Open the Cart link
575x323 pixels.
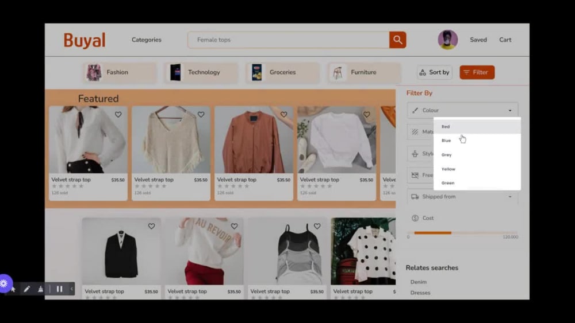[505, 40]
